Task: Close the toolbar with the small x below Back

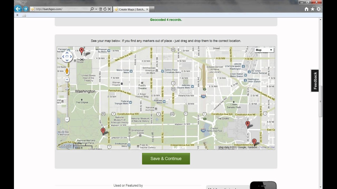Action: pos(17,15)
